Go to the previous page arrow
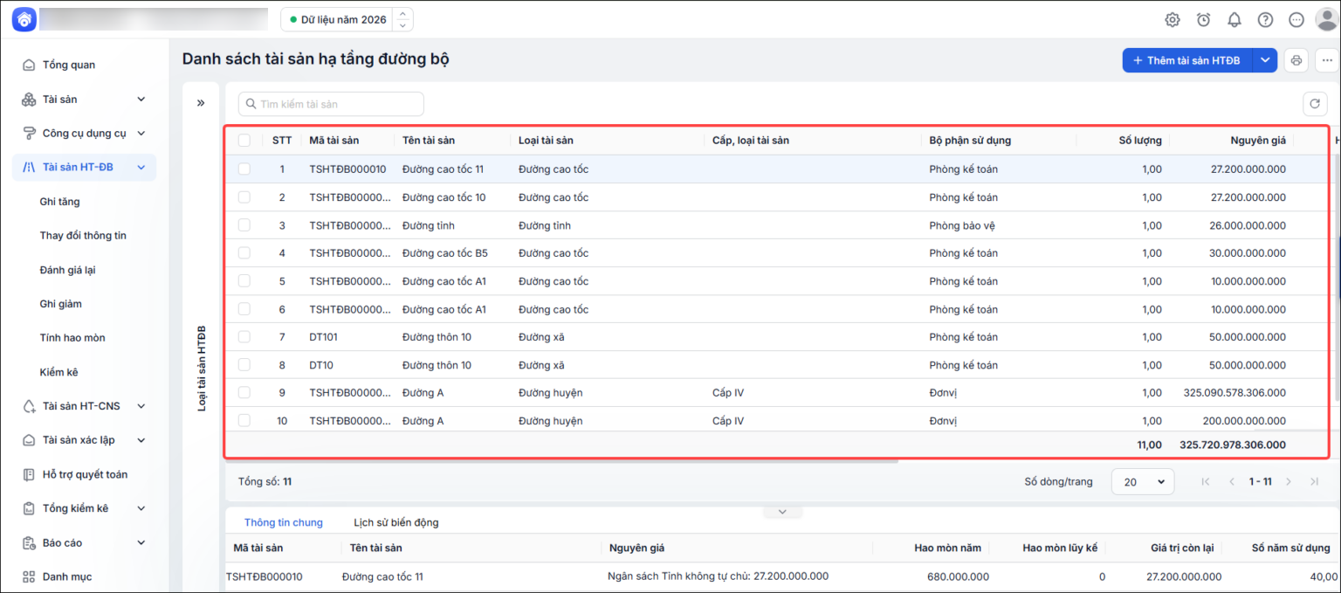 [1232, 481]
